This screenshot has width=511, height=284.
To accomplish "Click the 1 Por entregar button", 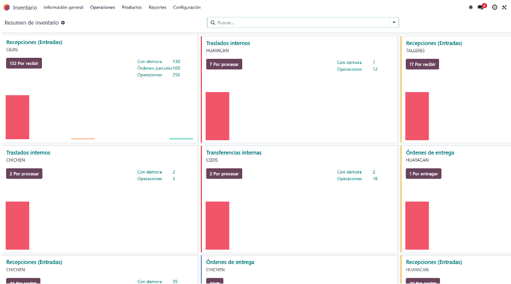I will click(x=423, y=173).
